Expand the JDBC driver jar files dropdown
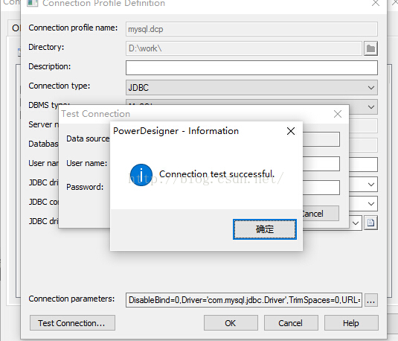This screenshot has height=341, width=398. pos(356,223)
